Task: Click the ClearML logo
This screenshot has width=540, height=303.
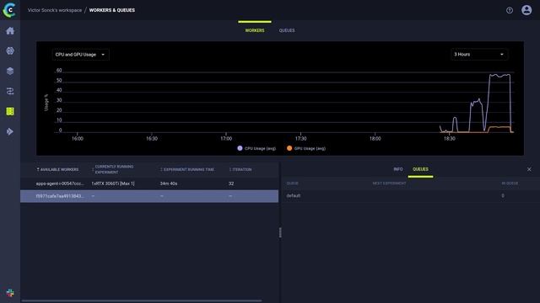Action: 9,10
